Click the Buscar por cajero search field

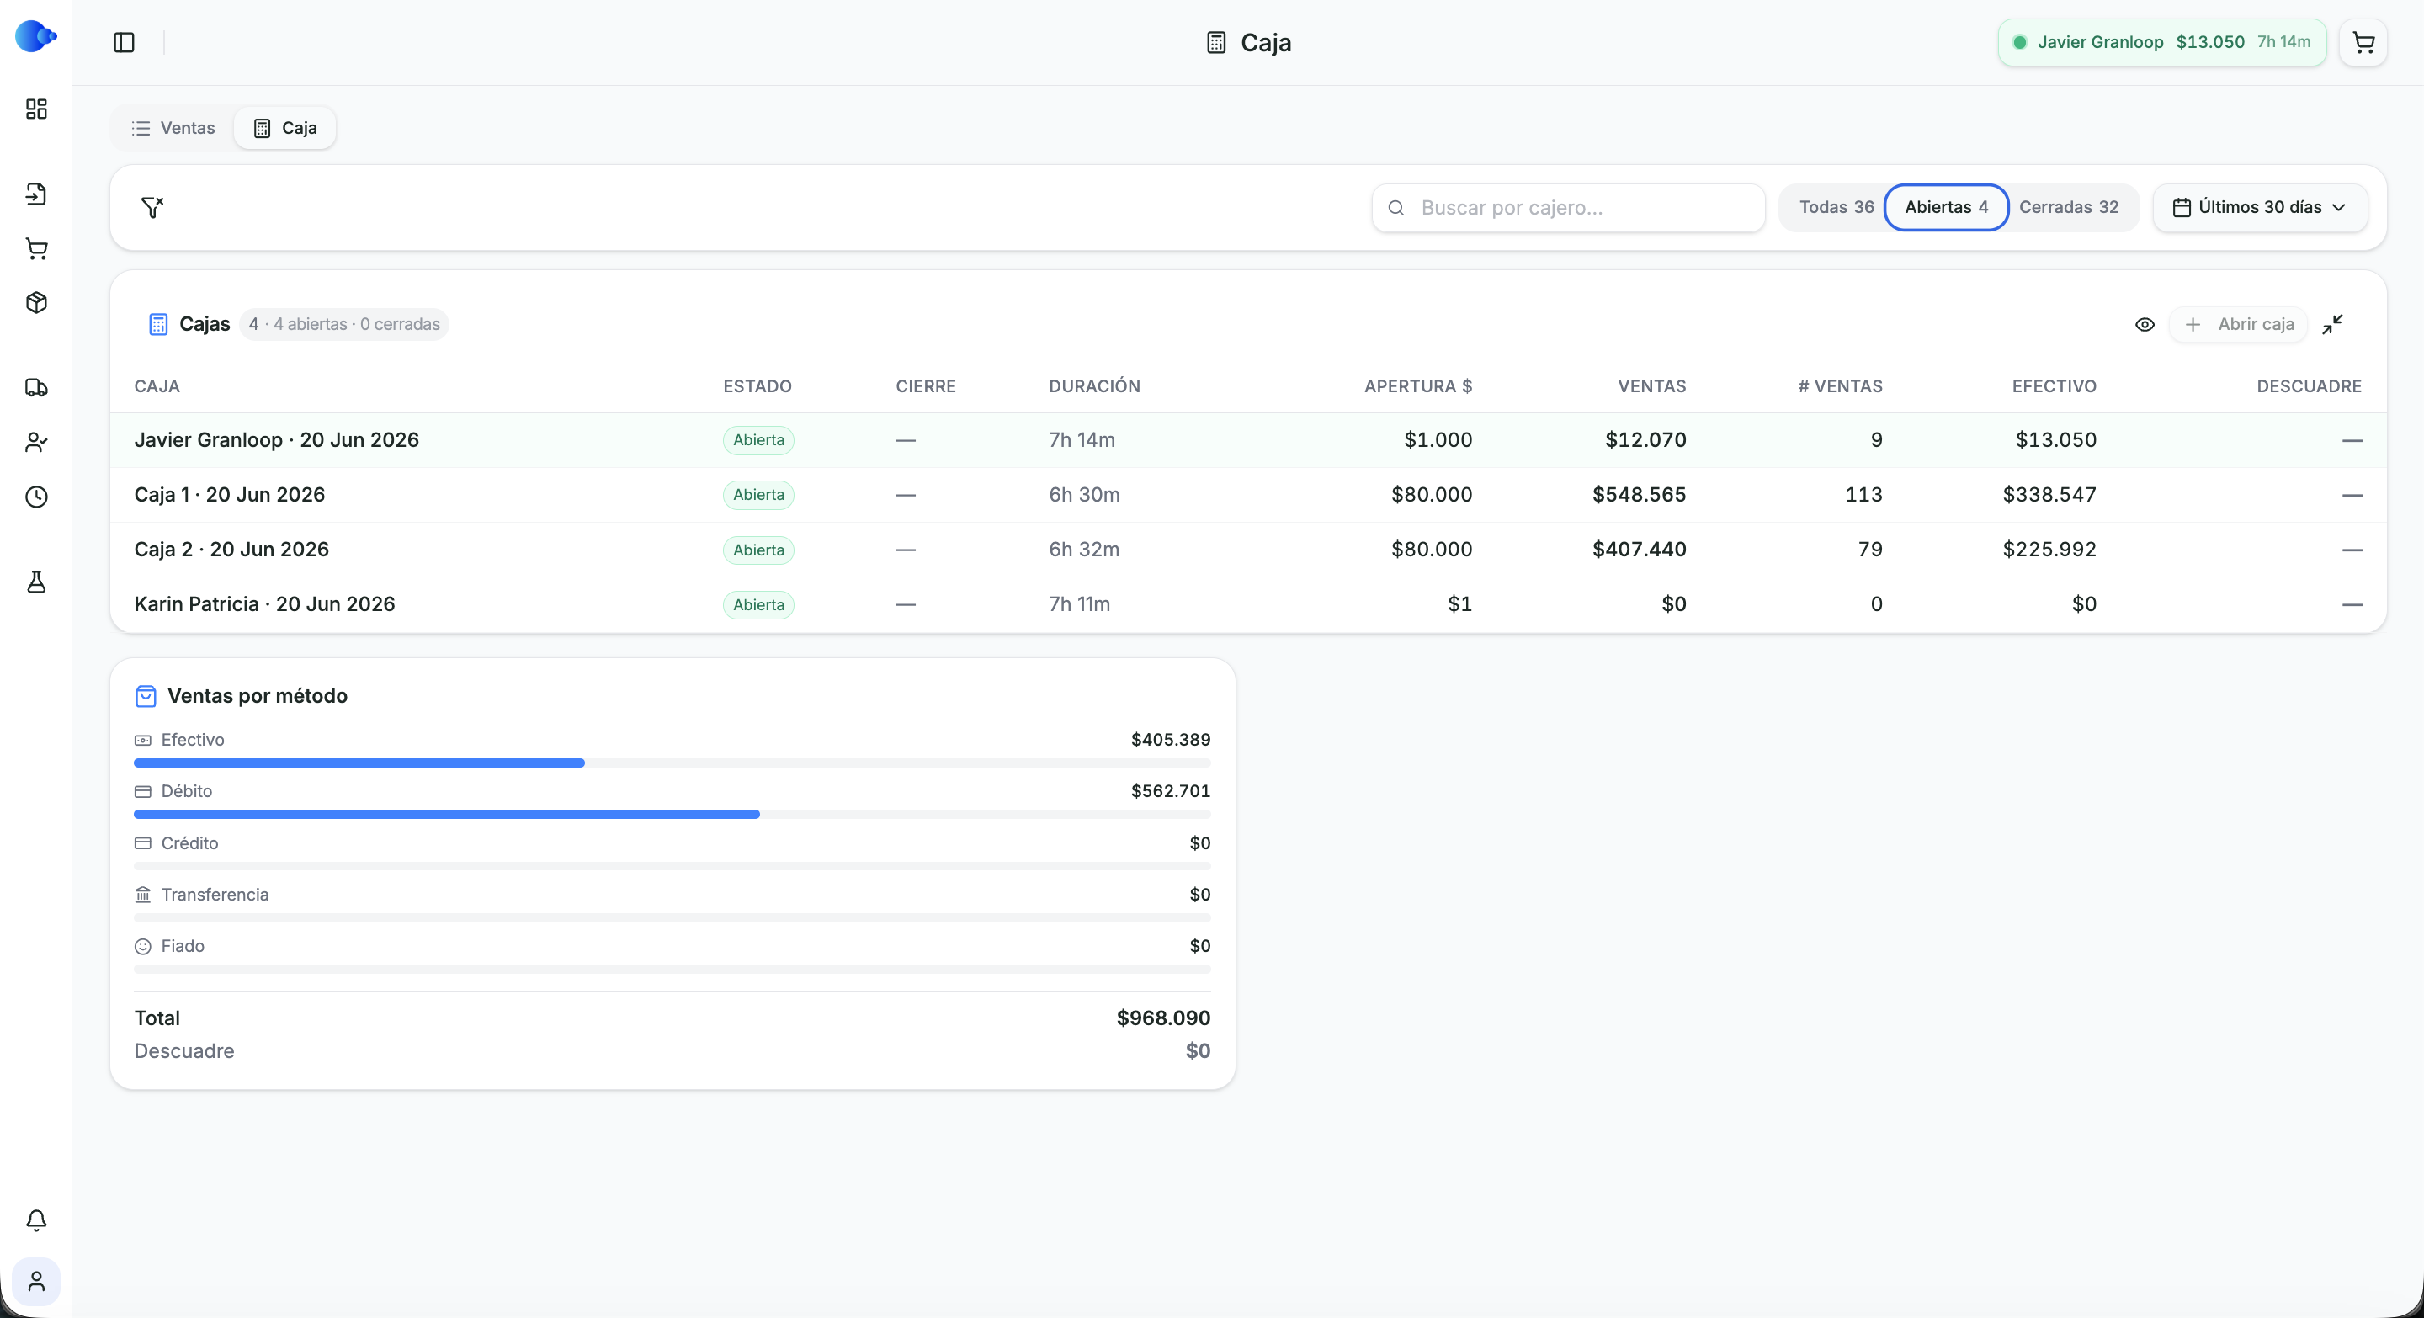coord(1568,208)
